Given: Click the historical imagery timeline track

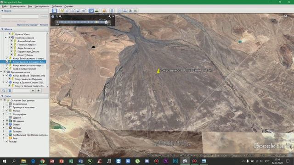Looking at the screenshot, I should [x=82, y=22].
